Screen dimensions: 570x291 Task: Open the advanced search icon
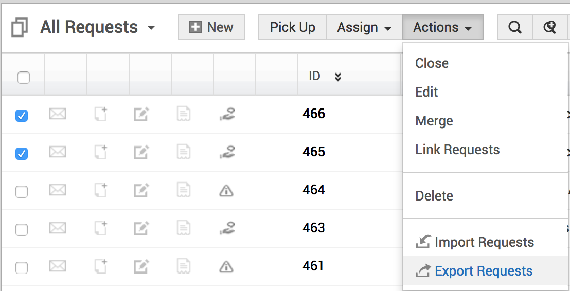[549, 28]
